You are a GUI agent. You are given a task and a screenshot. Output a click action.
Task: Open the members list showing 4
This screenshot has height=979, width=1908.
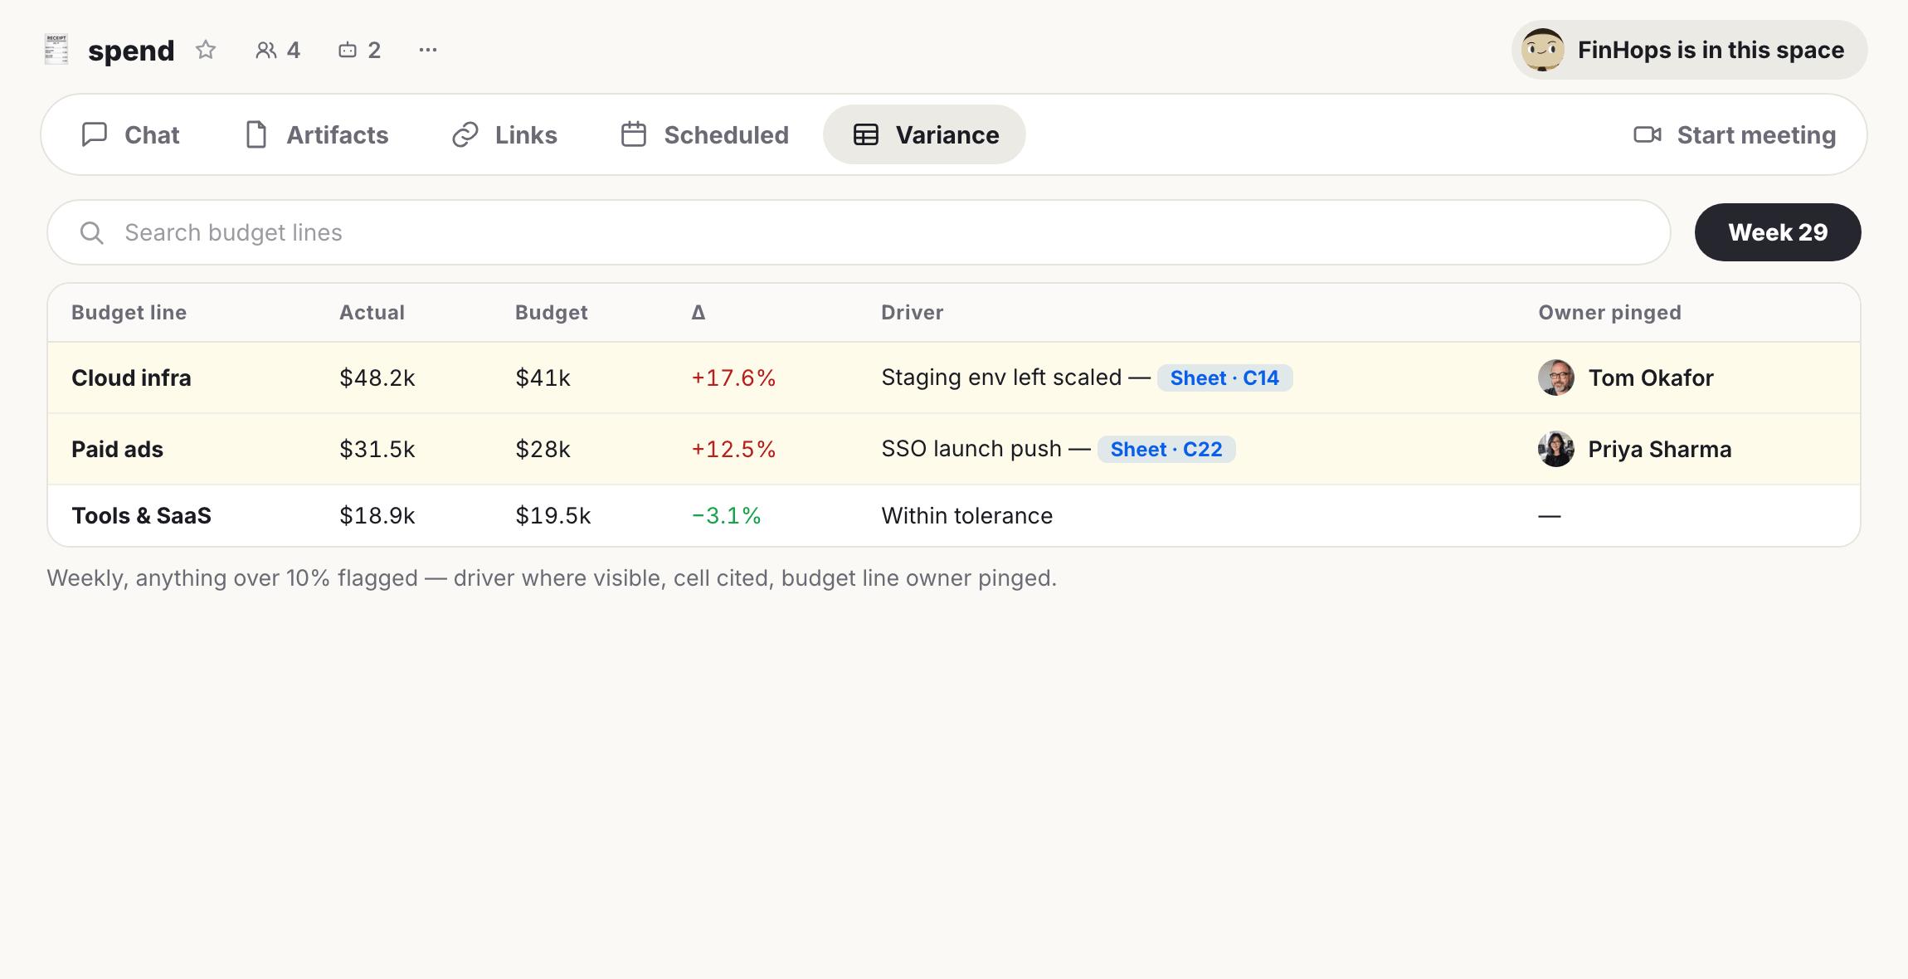pos(278,50)
